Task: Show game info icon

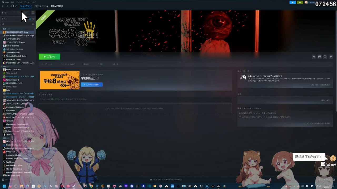Action: click(325, 56)
